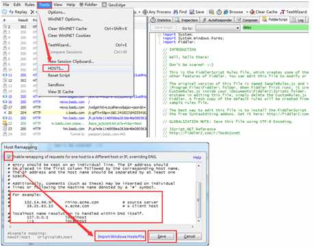314x247 pixels.
Task: Click Cancel in Host Remapping dialog
Action: coord(189,237)
